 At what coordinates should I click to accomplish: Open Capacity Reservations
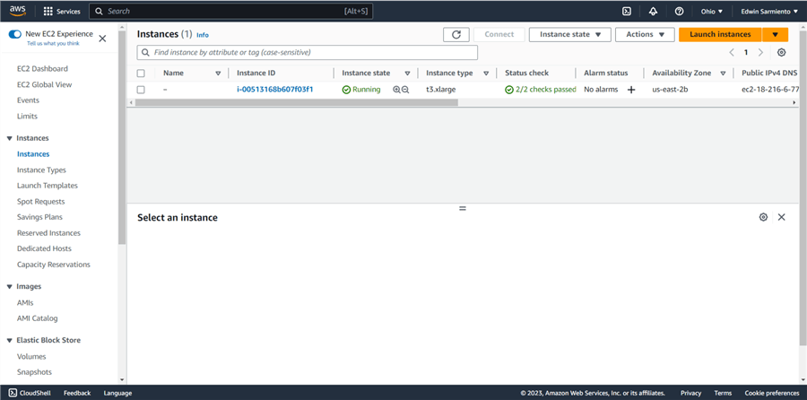click(x=54, y=265)
